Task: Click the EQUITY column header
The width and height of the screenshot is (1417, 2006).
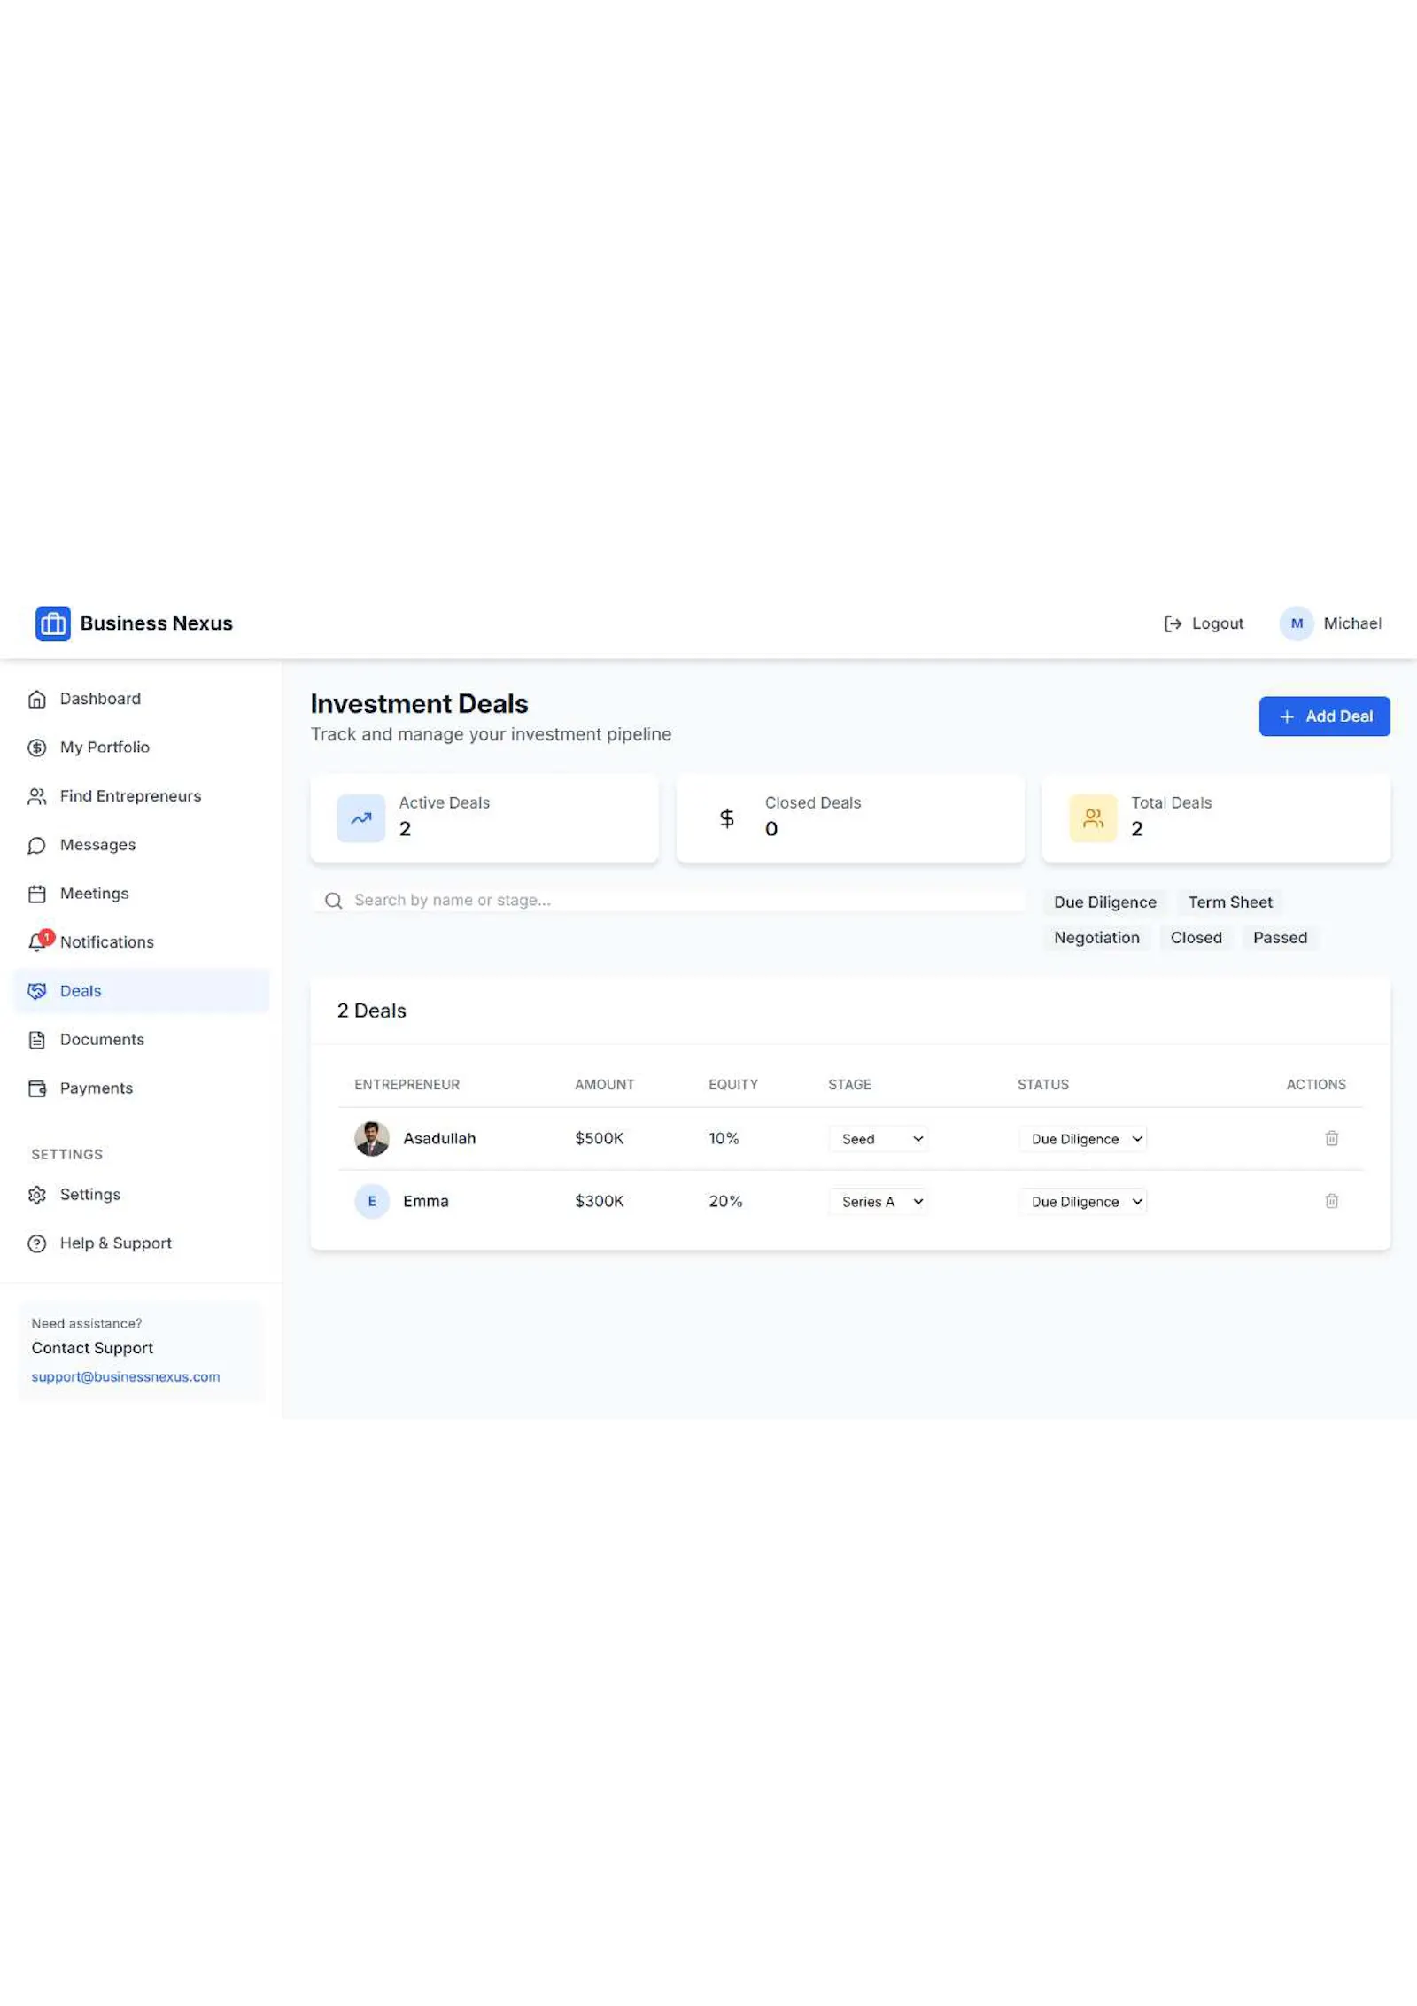Action: (x=733, y=1084)
